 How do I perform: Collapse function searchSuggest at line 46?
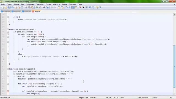(8, 69)
